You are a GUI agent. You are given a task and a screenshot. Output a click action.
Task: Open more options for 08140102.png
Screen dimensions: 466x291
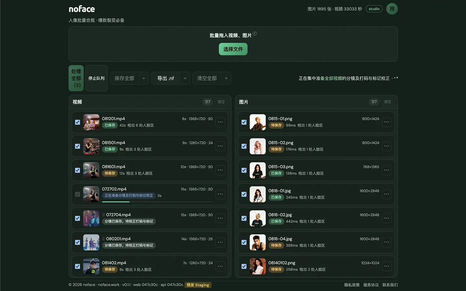pyautogui.click(x=387, y=266)
